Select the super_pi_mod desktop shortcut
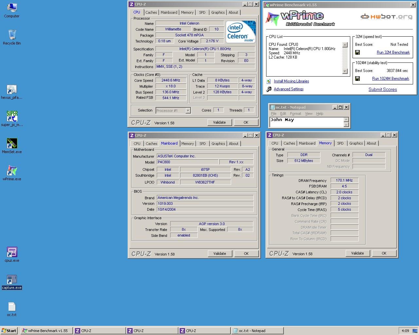 pyautogui.click(x=12, y=118)
